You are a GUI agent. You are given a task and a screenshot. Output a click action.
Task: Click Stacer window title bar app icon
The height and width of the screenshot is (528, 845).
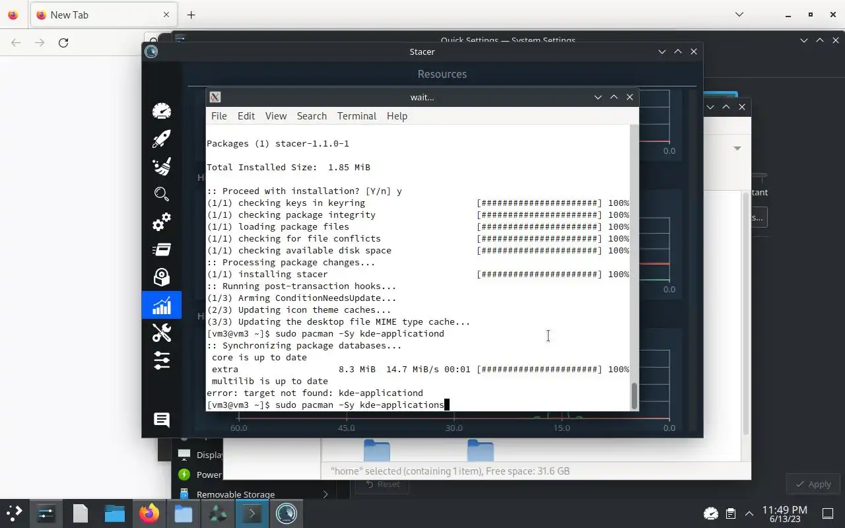click(151, 51)
